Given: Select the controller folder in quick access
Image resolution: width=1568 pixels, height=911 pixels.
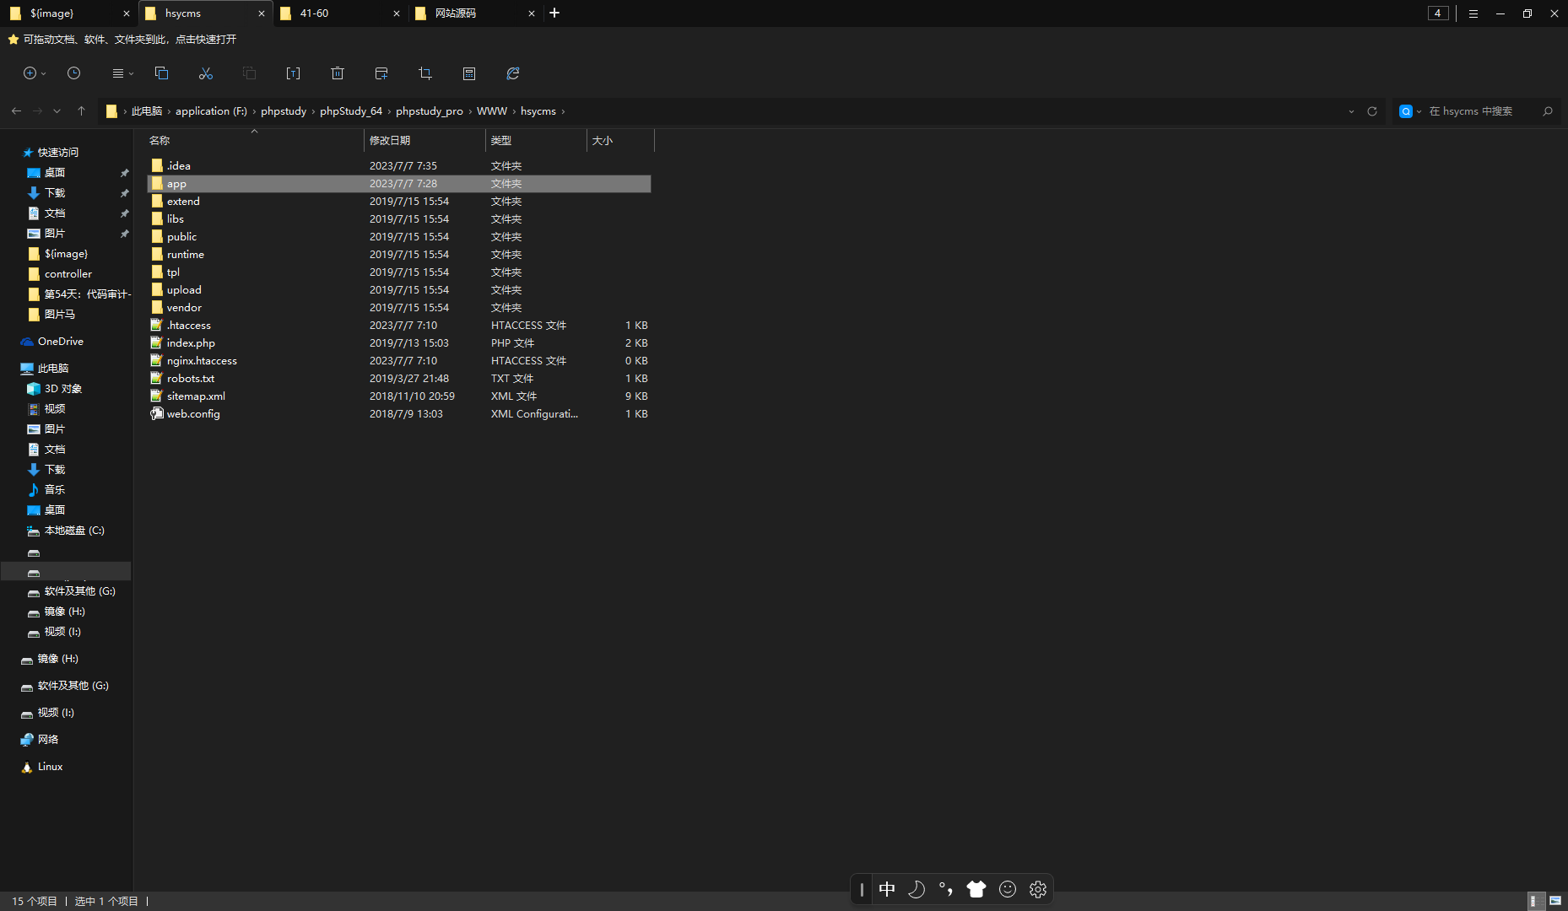Looking at the screenshot, I should coord(68,274).
